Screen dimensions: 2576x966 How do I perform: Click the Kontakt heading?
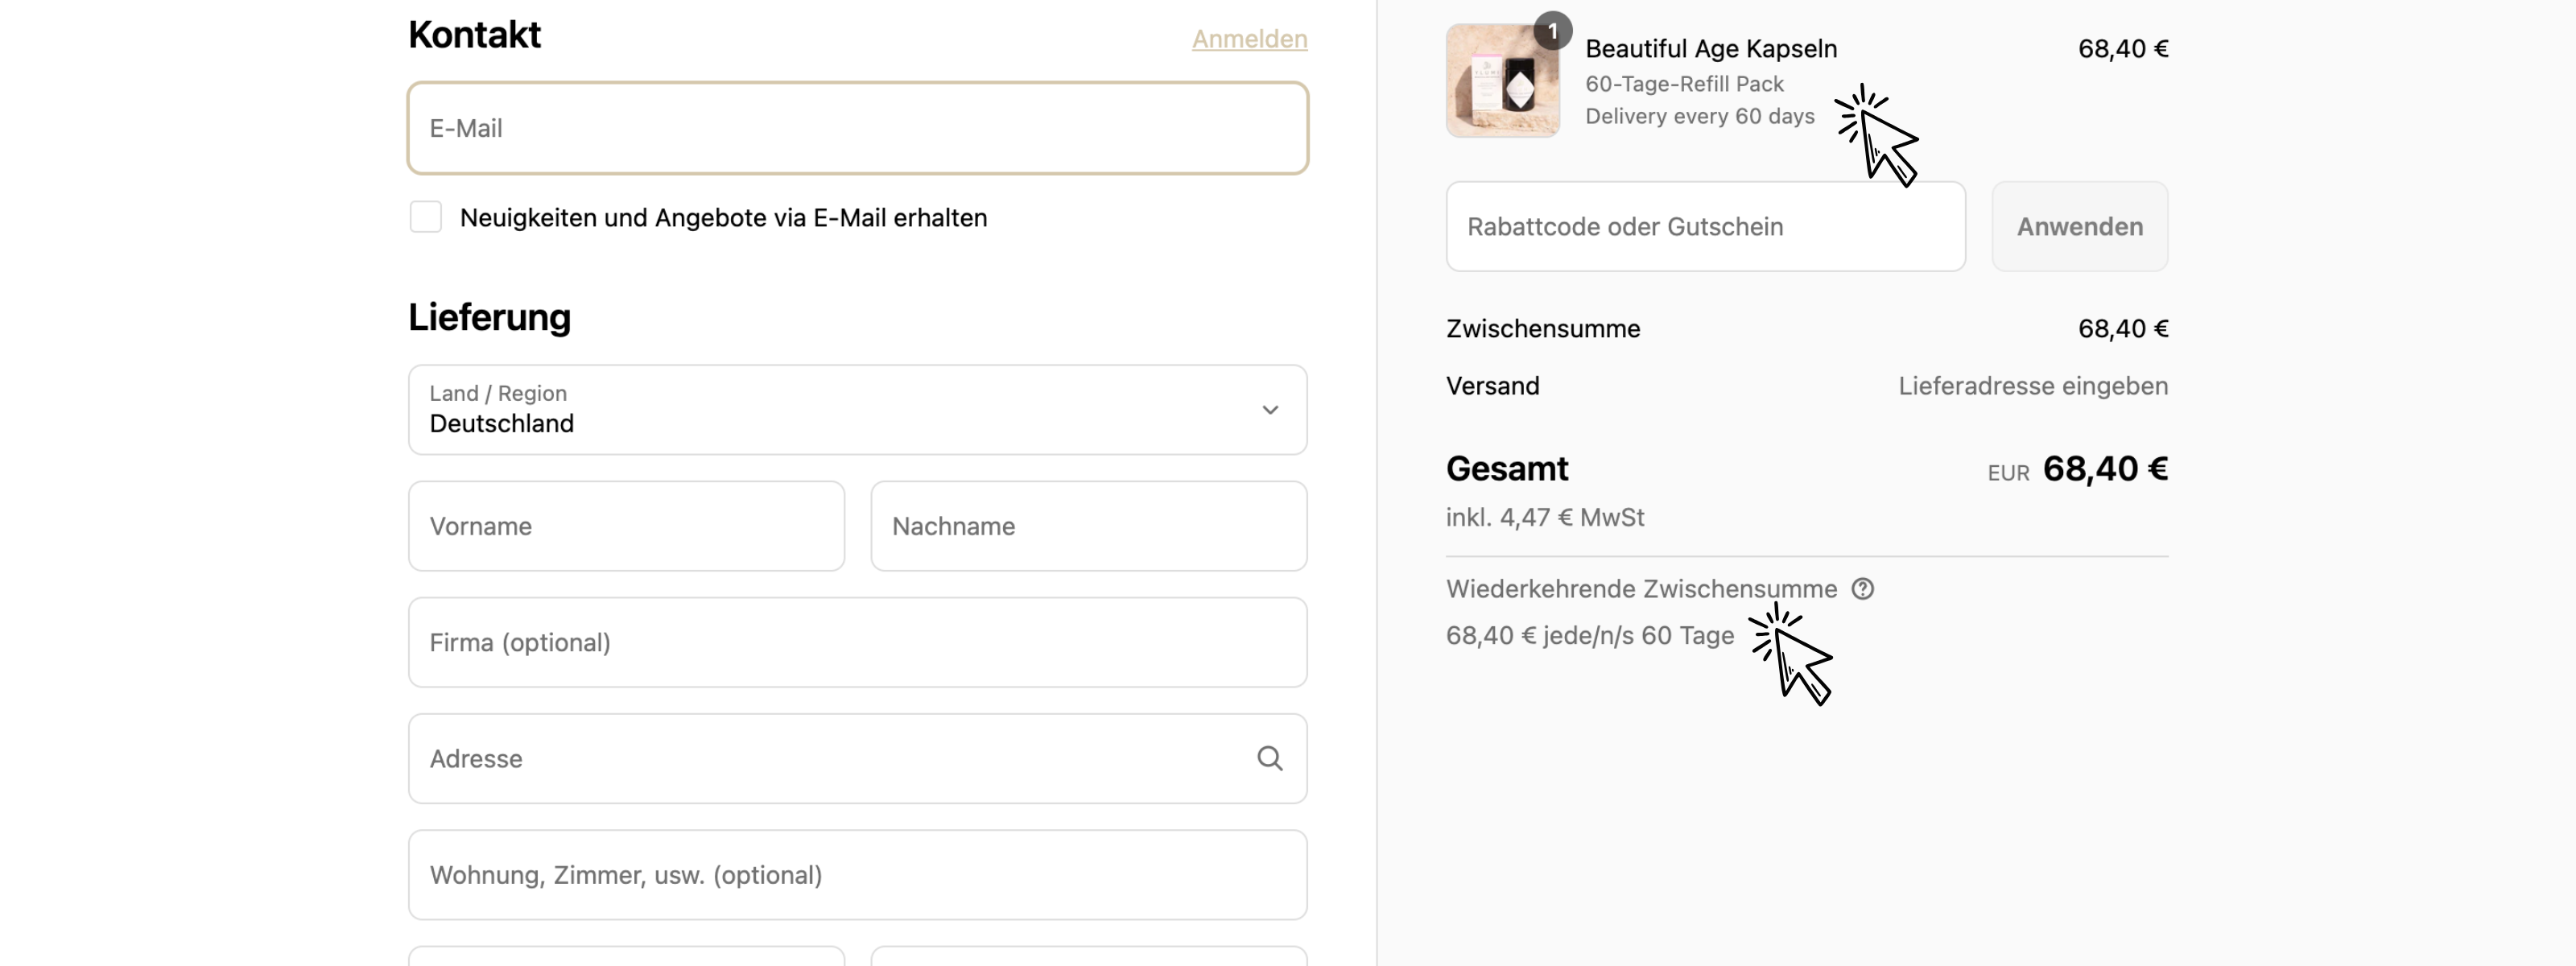coord(474,35)
